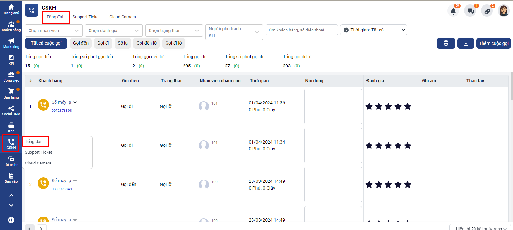
Task: Click the Thêm cuộc gọi button
Action: [x=493, y=43]
